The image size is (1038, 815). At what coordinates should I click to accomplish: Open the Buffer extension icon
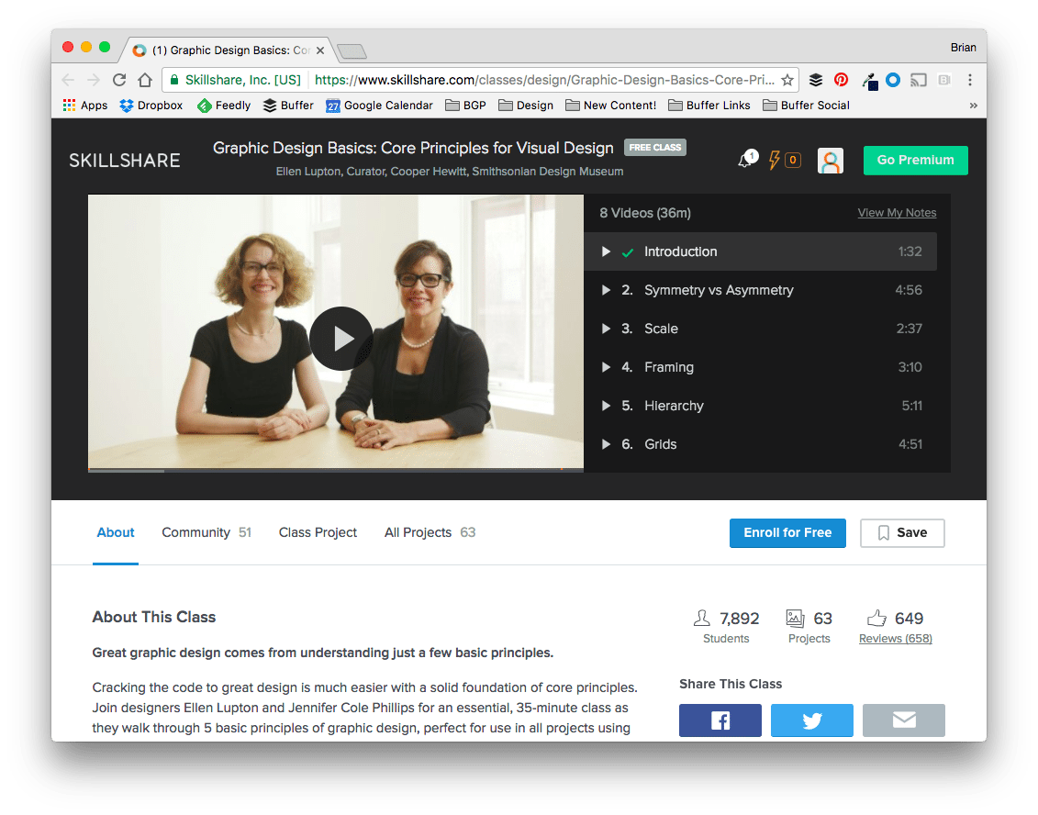pos(816,80)
